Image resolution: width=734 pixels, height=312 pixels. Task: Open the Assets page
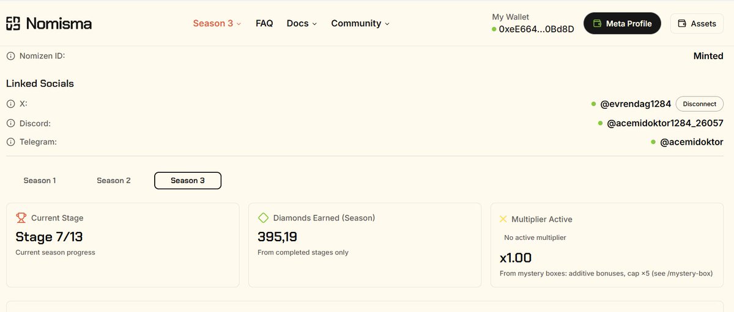point(697,23)
